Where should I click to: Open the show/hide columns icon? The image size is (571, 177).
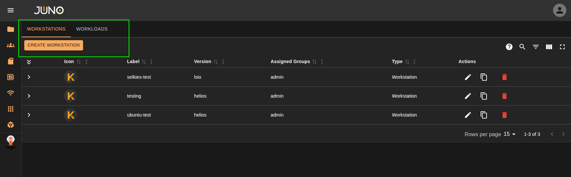point(549,47)
